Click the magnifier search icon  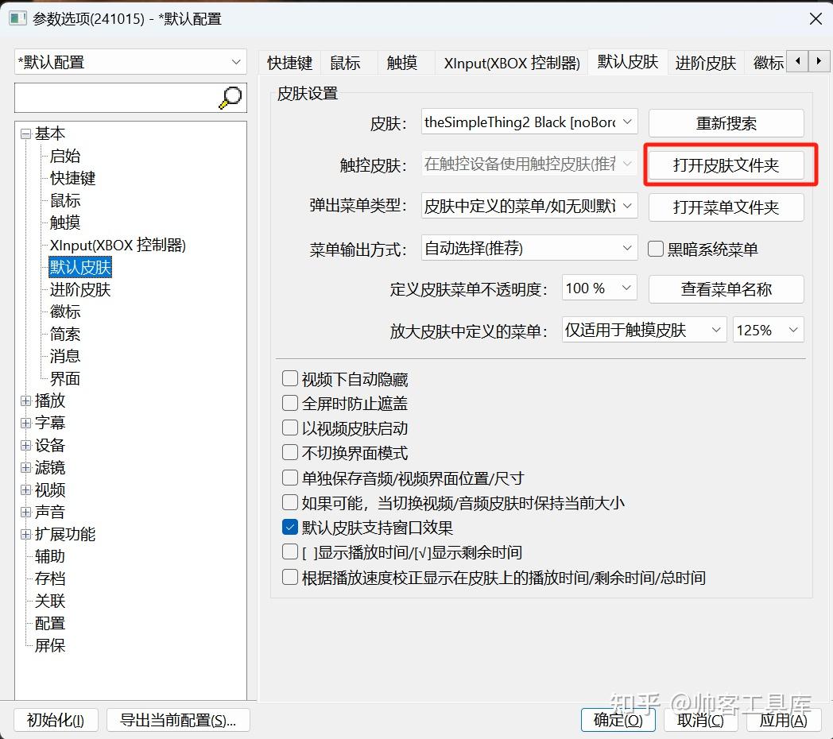pyautogui.click(x=229, y=98)
